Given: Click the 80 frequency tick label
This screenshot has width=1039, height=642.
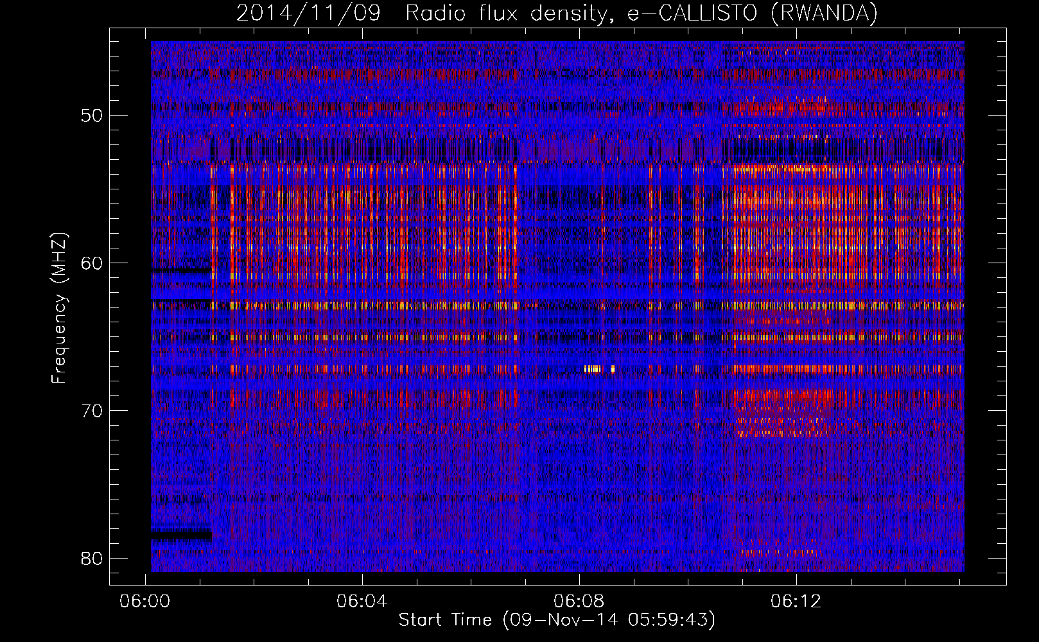Looking at the screenshot, I should pos(92,559).
